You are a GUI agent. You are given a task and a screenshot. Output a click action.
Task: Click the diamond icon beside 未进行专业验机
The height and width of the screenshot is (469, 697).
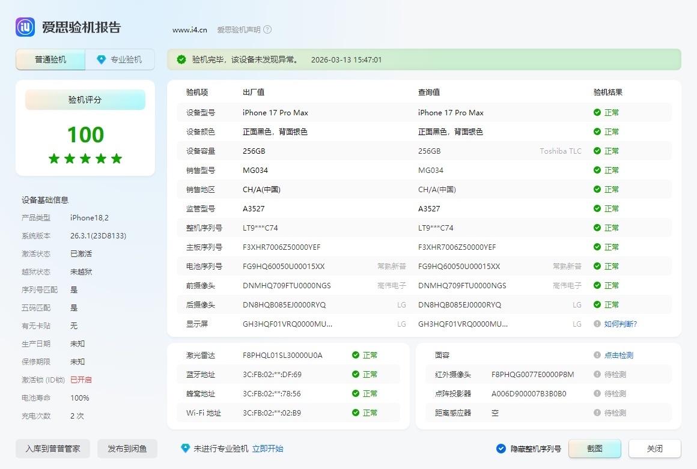pyautogui.click(x=185, y=449)
